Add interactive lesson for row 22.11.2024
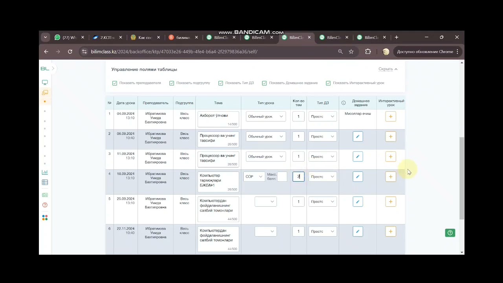503x283 pixels. coord(391,232)
